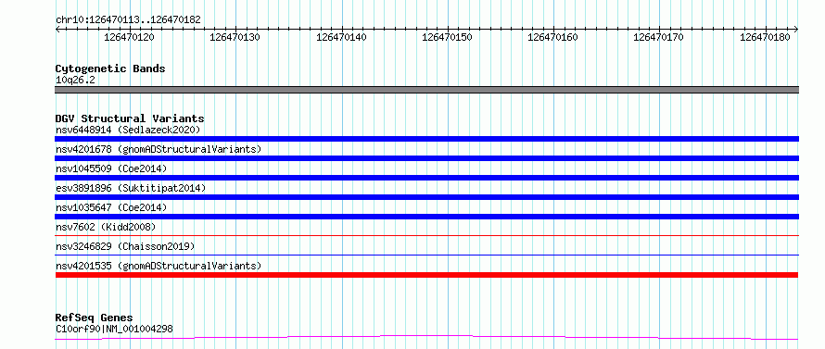The height and width of the screenshot is (349, 825).
Task: Click the blue bar for esv3891896
Action: coord(426,197)
